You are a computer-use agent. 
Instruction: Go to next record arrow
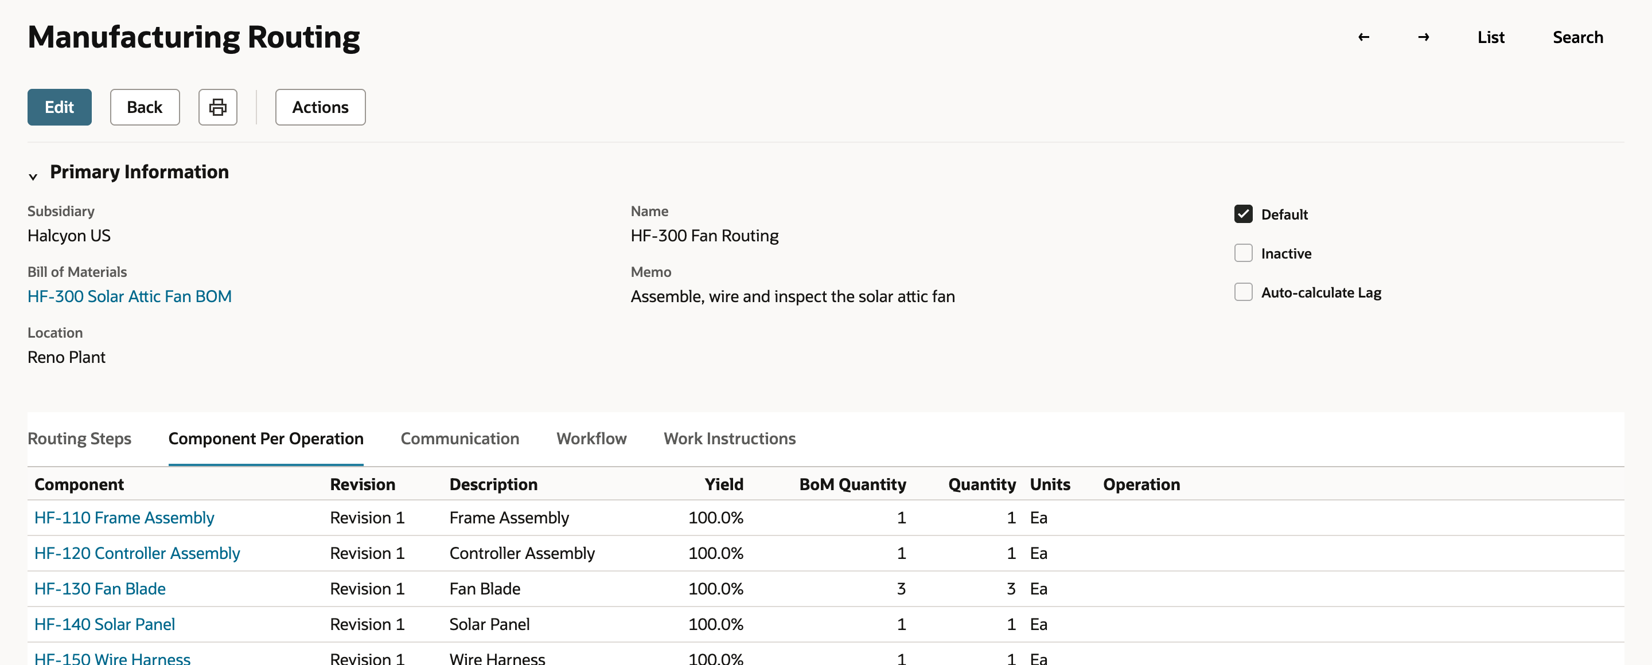1423,37
